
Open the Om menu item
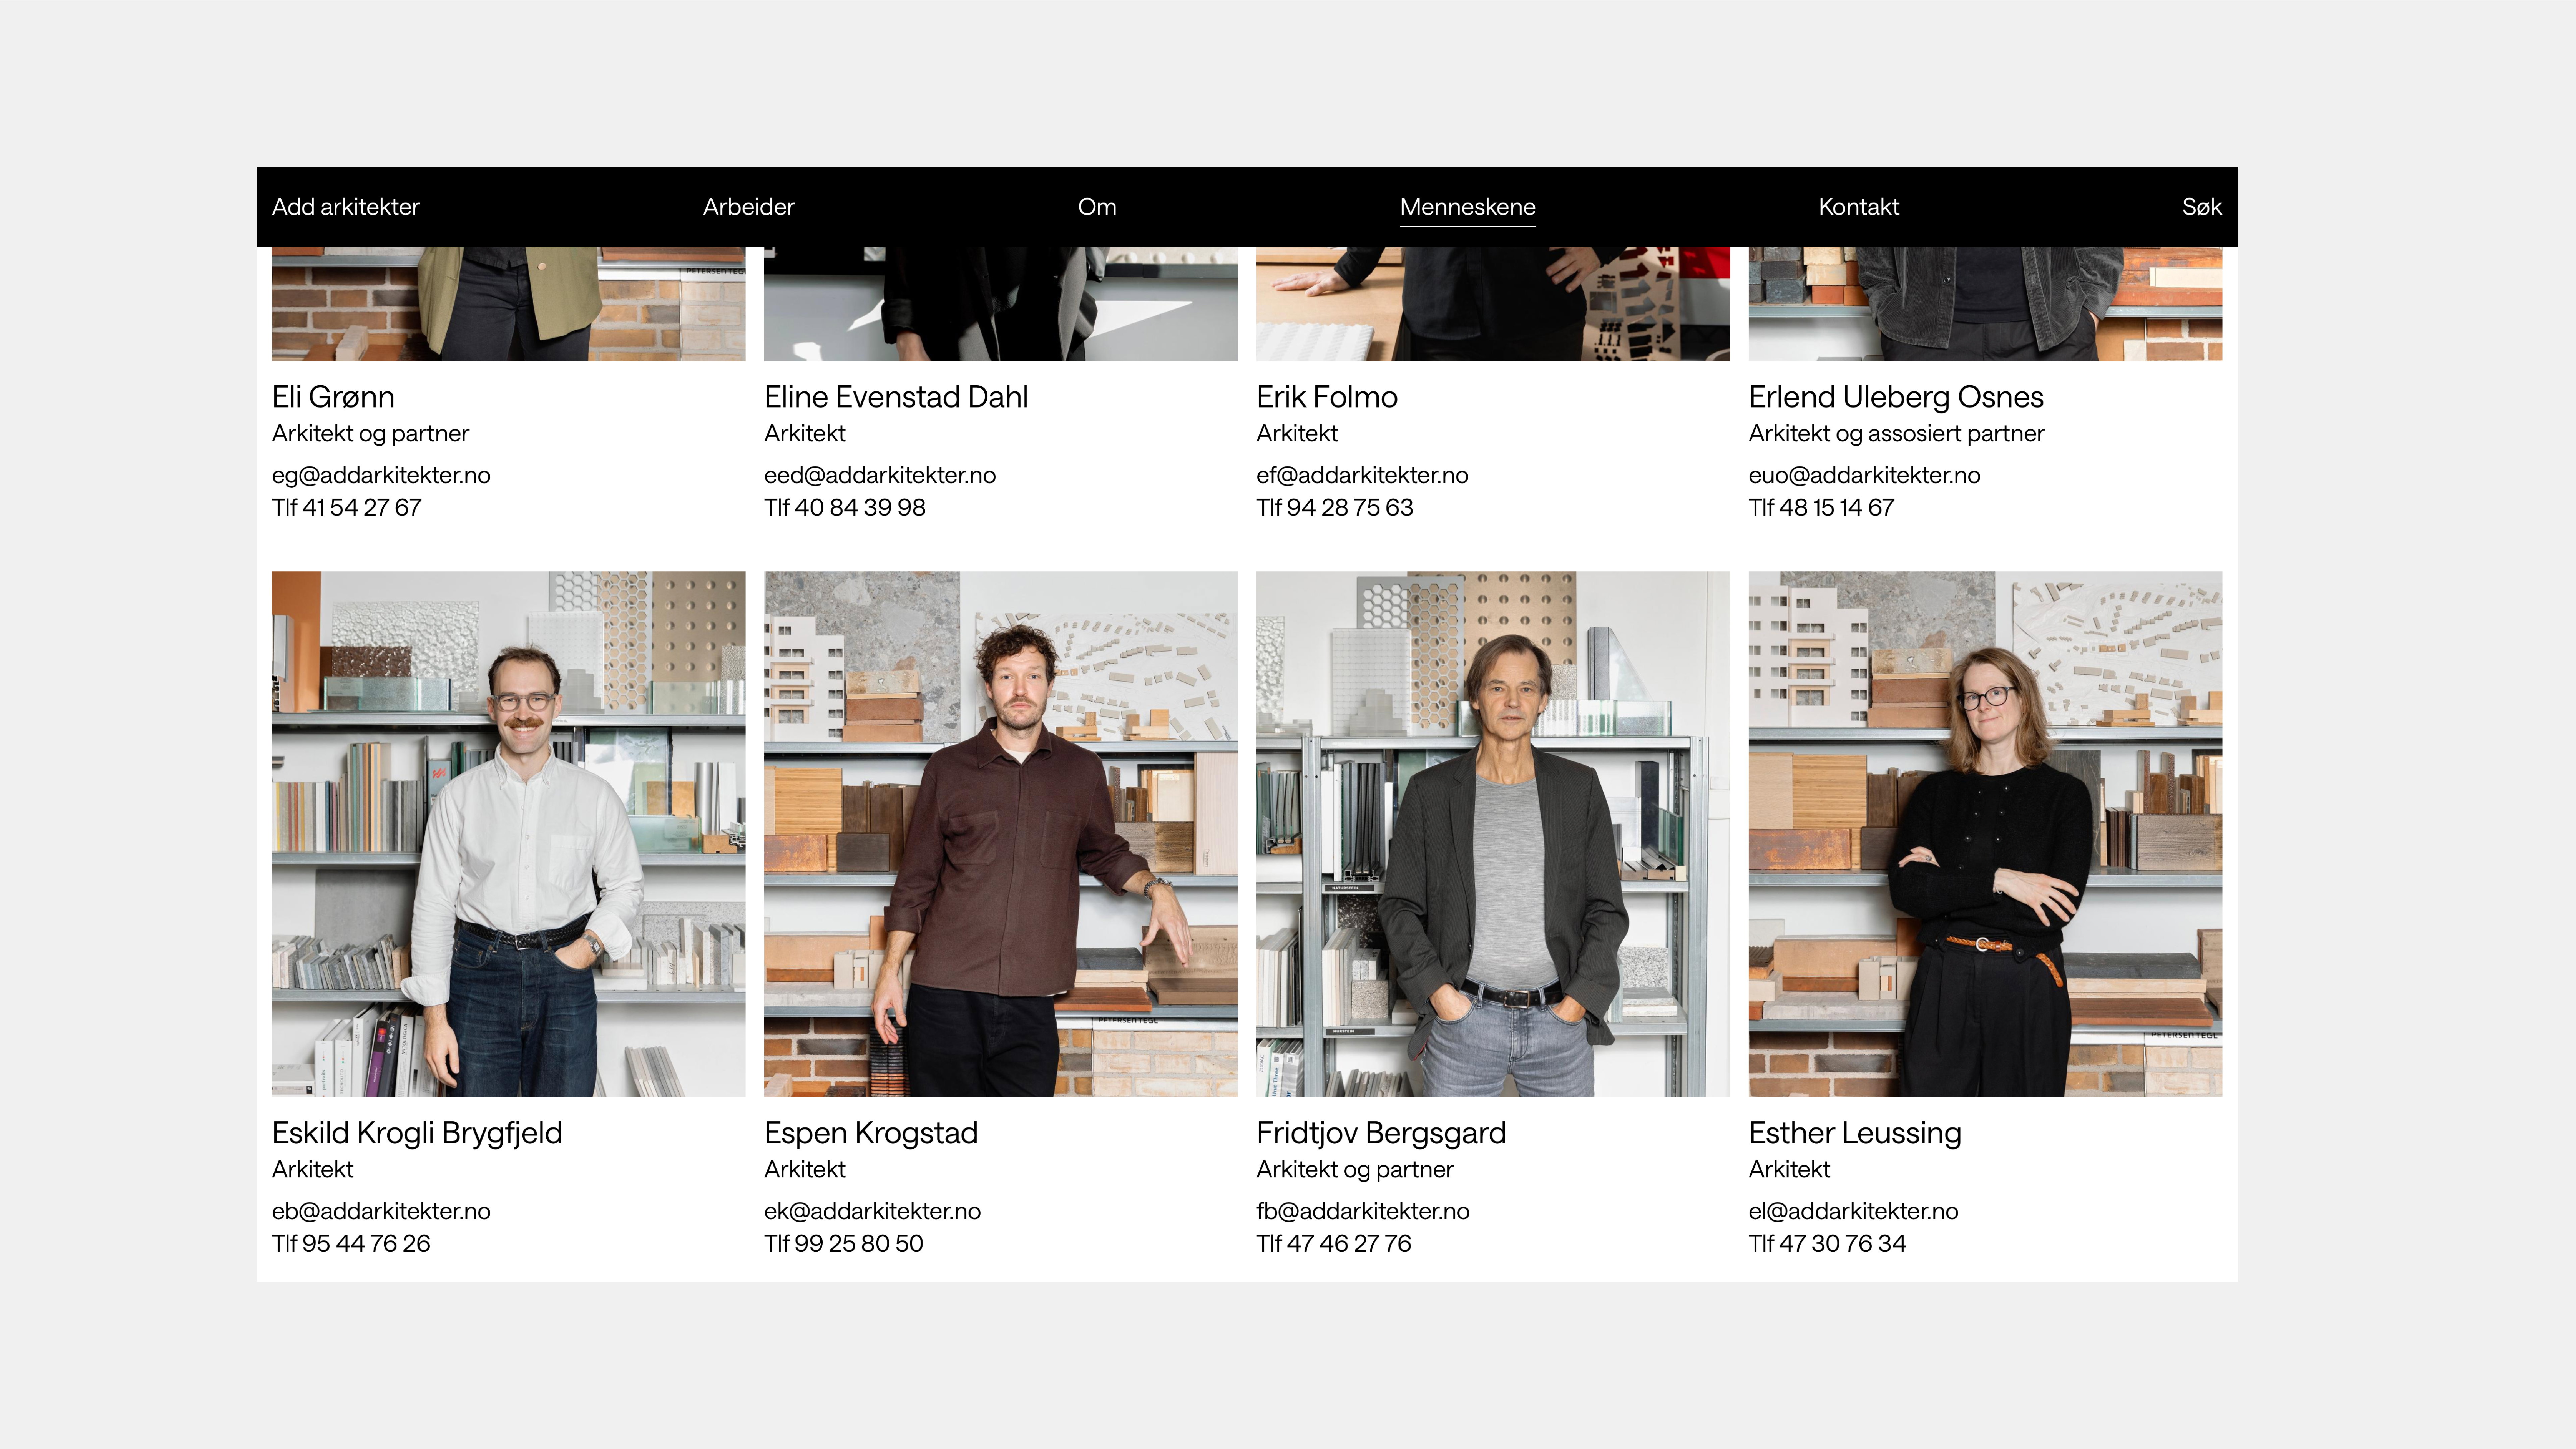pos(1097,207)
